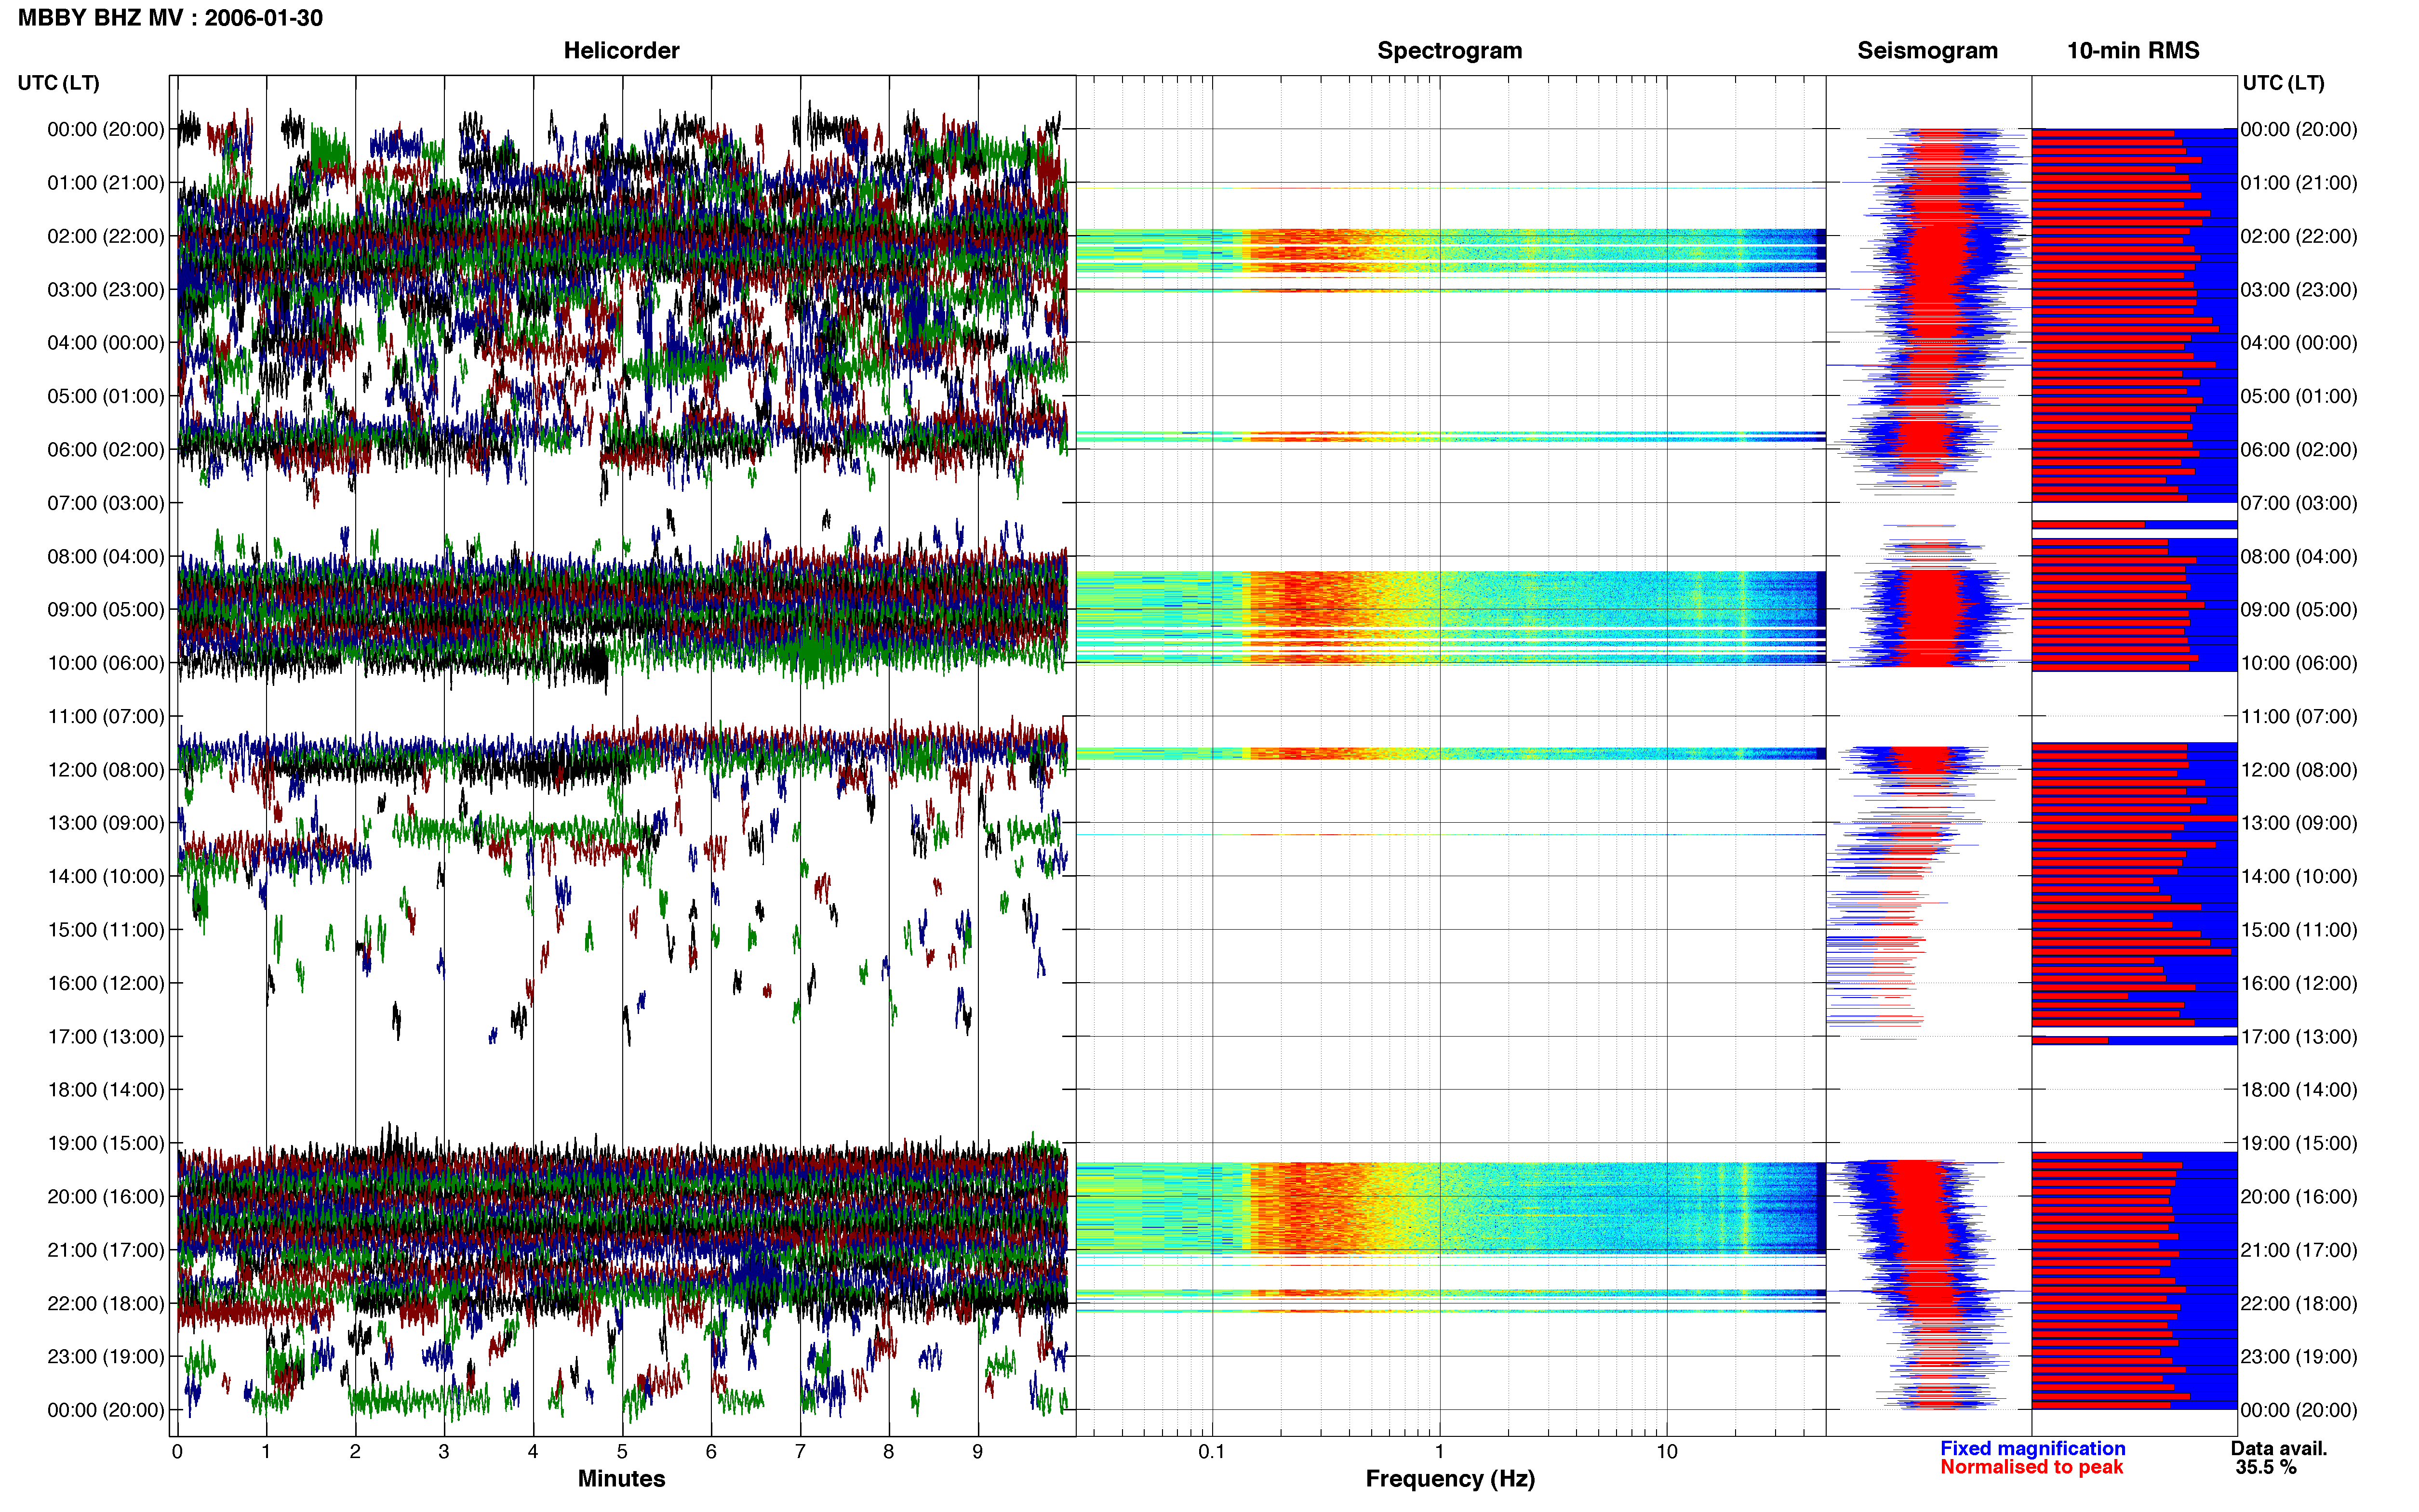Screen dimensions: 2419x1512
Task: Click the left 09:00 (05:00) time label
Action: pos(106,610)
